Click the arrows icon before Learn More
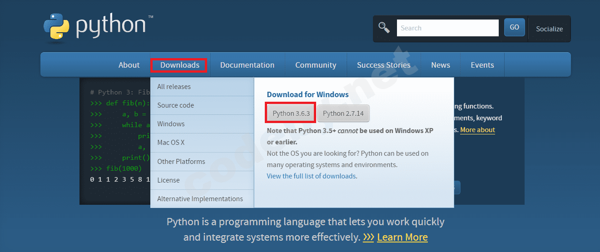 (x=368, y=237)
